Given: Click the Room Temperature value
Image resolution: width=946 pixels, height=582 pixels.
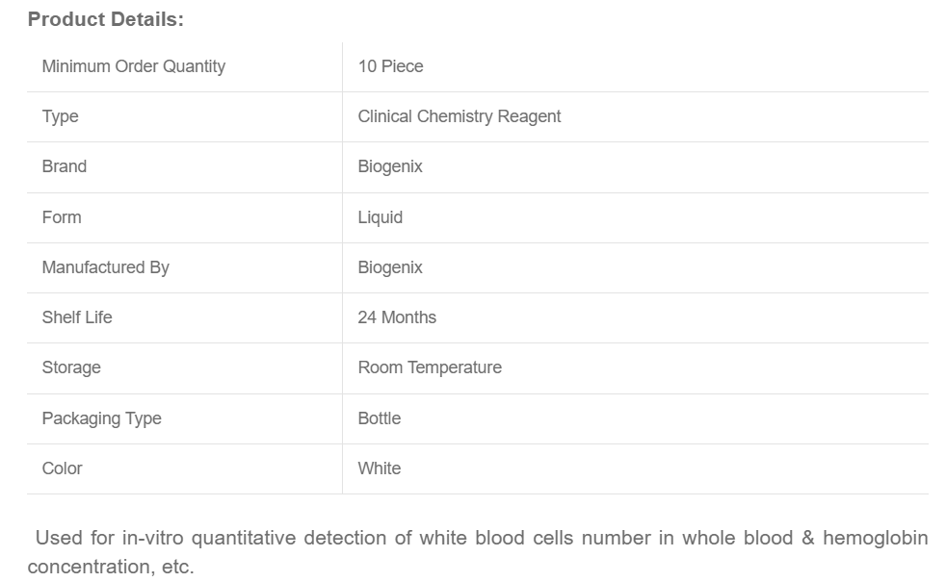Looking at the screenshot, I should coord(430,367).
